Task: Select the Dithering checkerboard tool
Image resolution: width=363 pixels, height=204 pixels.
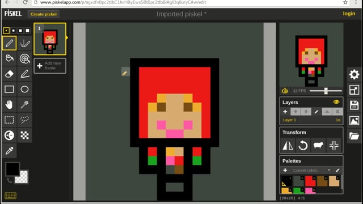Action: tap(24, 135)
